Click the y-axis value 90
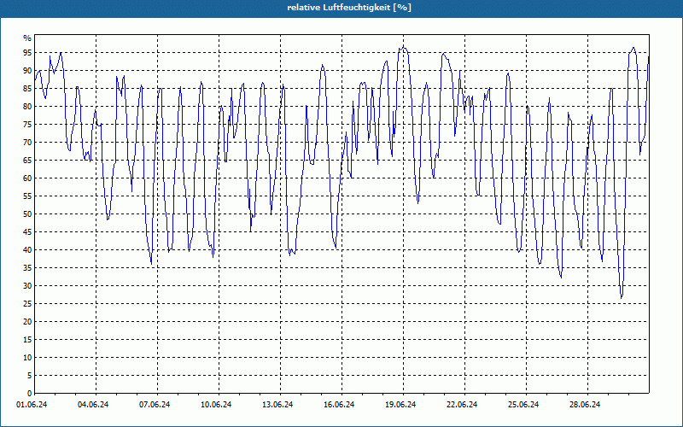The height and width of the screenshot is (427, 683). (27, 71)
